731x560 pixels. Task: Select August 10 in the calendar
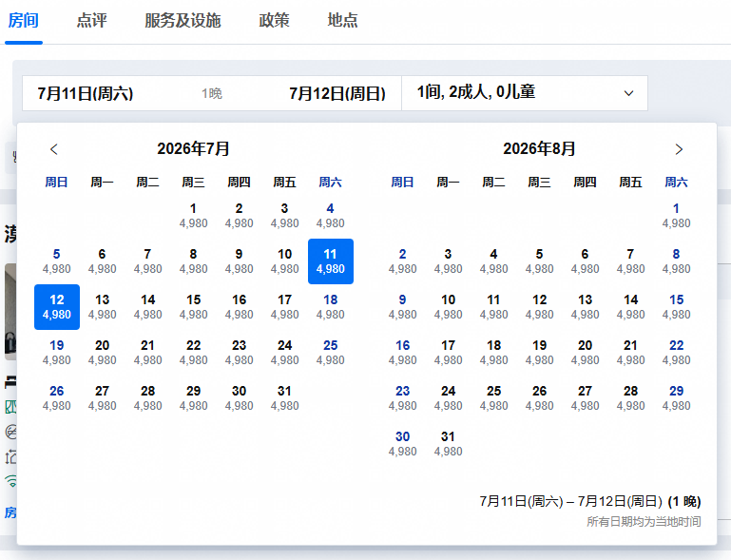(448, 307)
